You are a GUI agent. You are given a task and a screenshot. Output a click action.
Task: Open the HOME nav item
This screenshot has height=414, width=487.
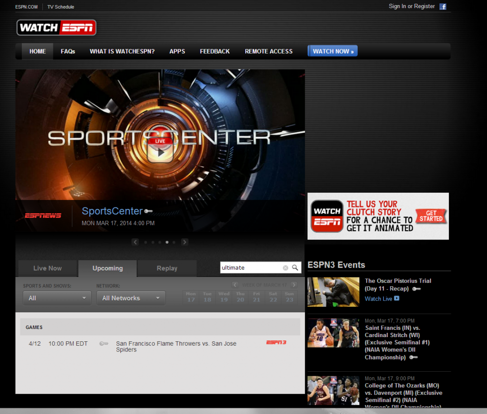(38, 51)
